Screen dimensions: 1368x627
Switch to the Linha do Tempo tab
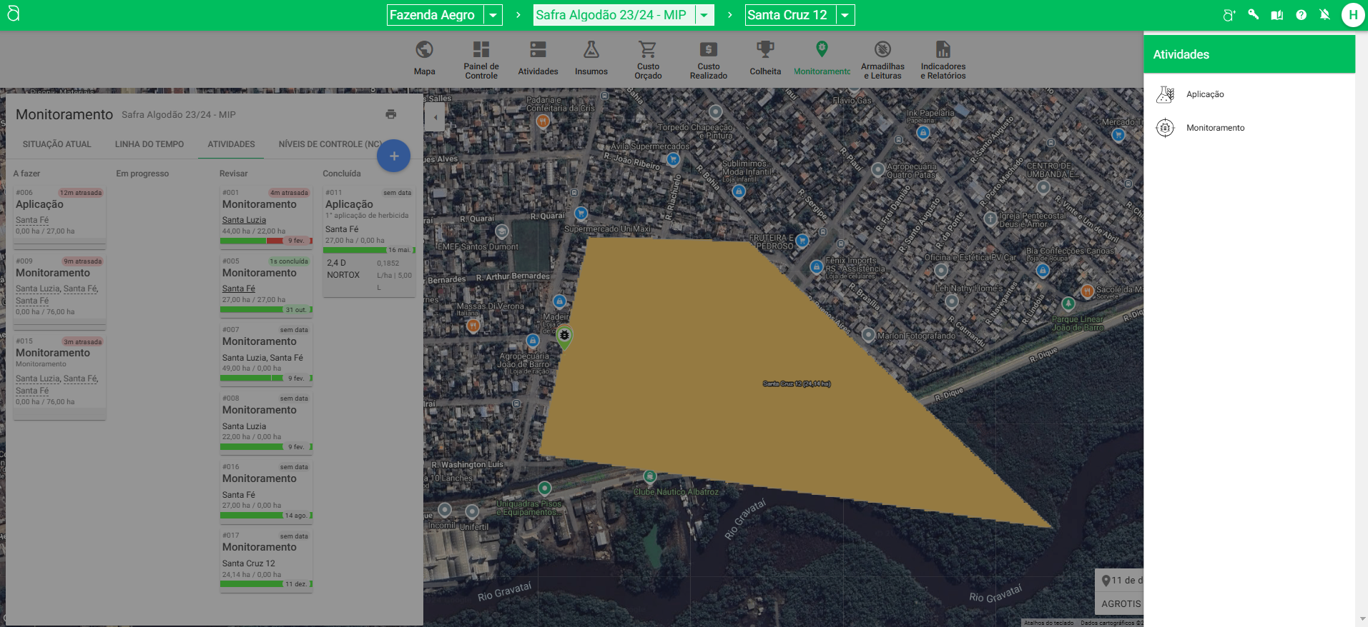tap(149, 144)
